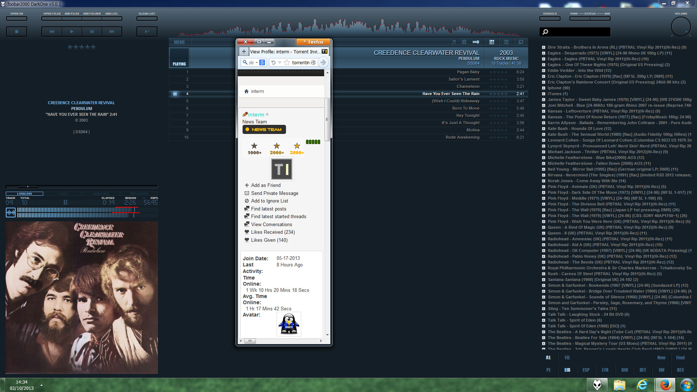
Task: Switch to the PL panel tab
Action: [x=548, y=370]
